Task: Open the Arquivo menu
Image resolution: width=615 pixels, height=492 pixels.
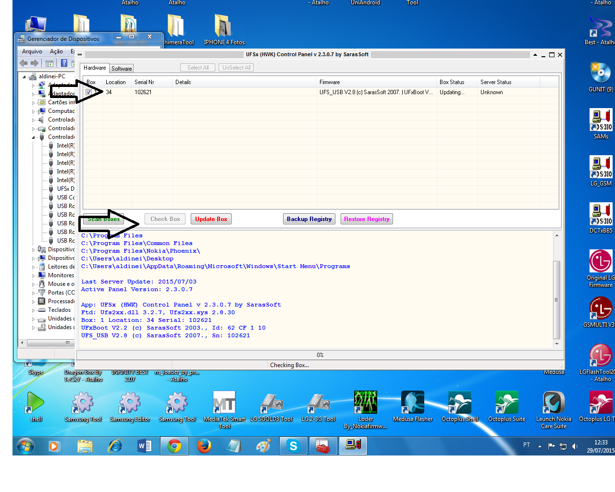Action: click(x=32, y=51)
